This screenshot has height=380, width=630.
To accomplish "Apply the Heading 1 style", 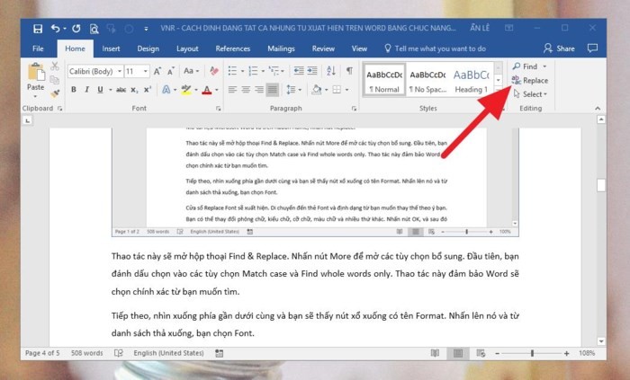I will 472,80.
